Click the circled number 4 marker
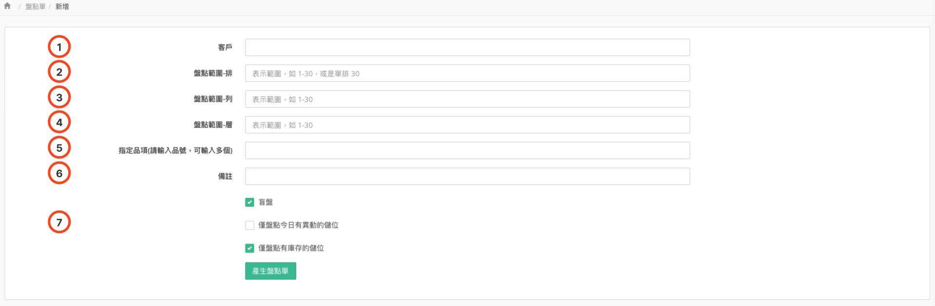Image resolution: width=935 pixels, height=306 pixels. pyautogui.click(x=59, y=123)
